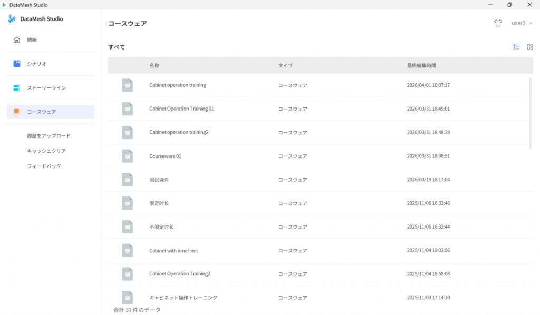Click the blue シナリオ sidebar icon
Viewport: 540px width, 315px height.
[17, 64]
